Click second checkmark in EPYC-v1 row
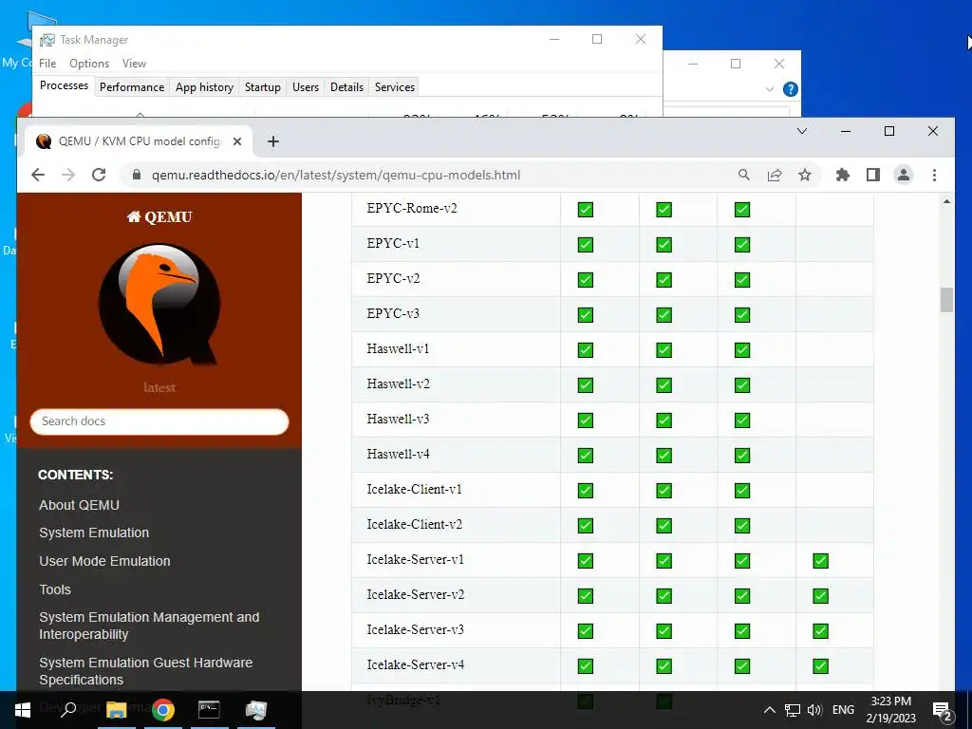 [664, 245]
